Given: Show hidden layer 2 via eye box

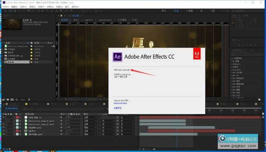Looking at the screenshot, I should click(3, 121).
